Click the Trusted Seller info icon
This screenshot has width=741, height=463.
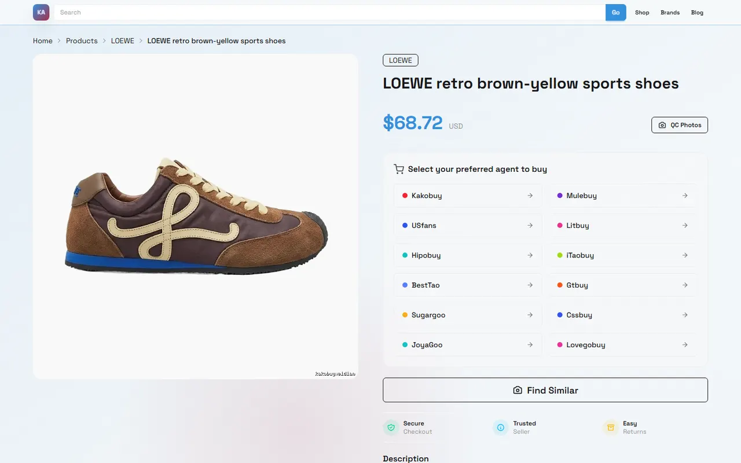[500, 428]
